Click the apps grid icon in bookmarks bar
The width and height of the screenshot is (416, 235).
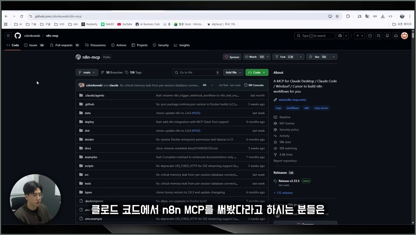[x=6, y=24]
